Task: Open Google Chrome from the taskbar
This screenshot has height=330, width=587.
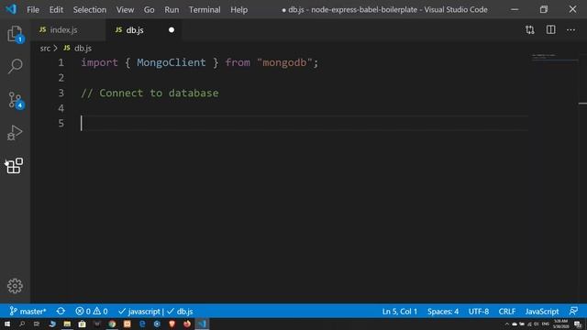Action: click(x=112, y=324)
